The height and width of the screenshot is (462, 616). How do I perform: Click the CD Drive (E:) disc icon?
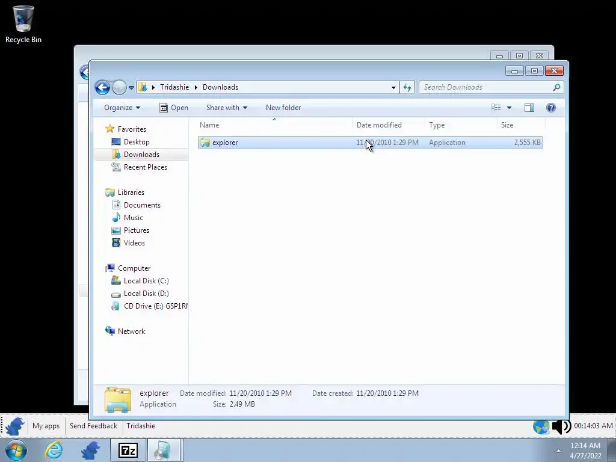[x=115, y=306]
